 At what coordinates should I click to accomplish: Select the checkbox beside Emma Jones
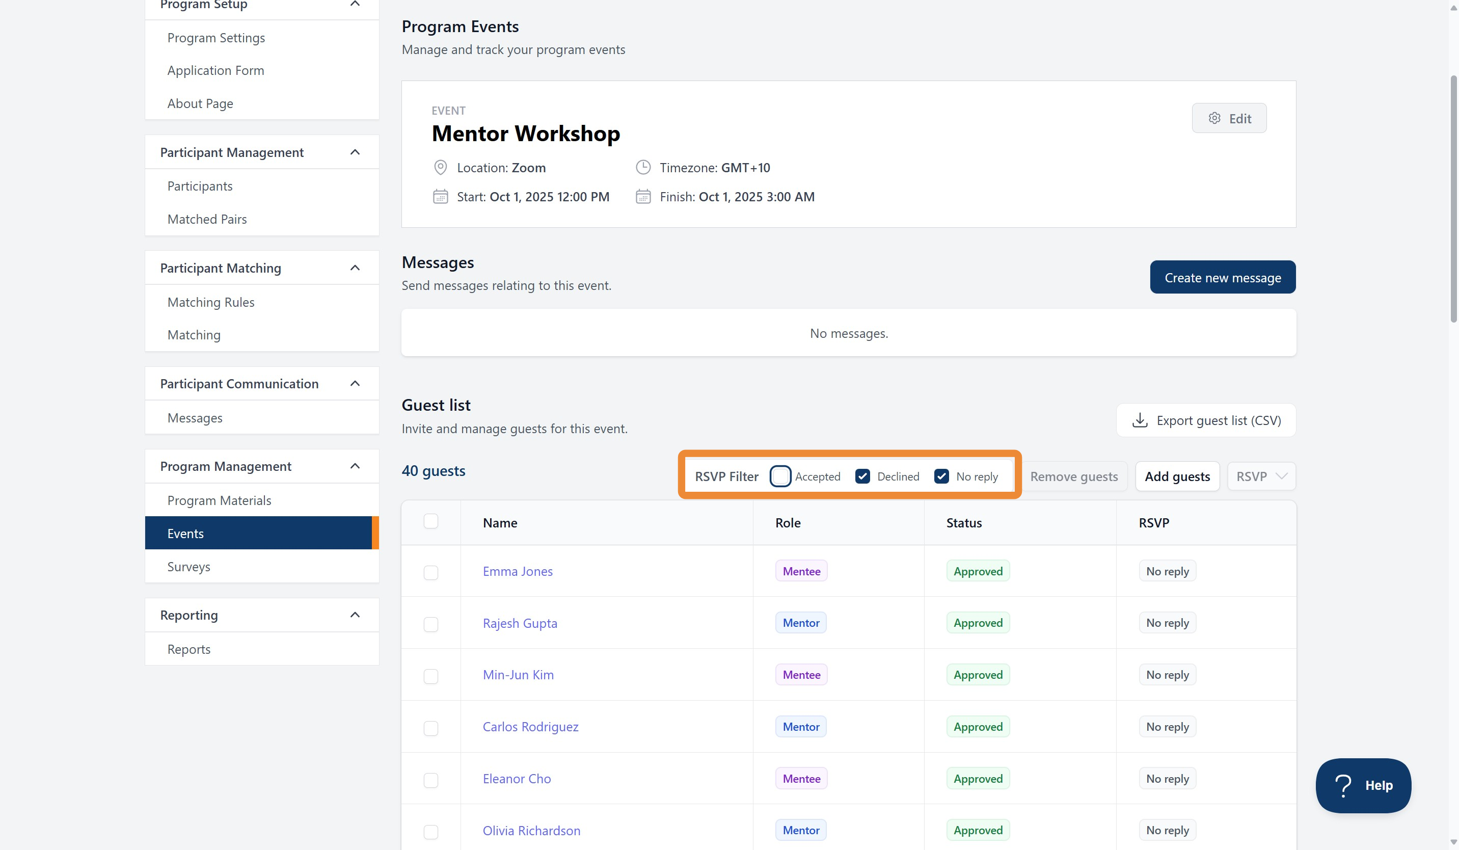tap(431, 573)
